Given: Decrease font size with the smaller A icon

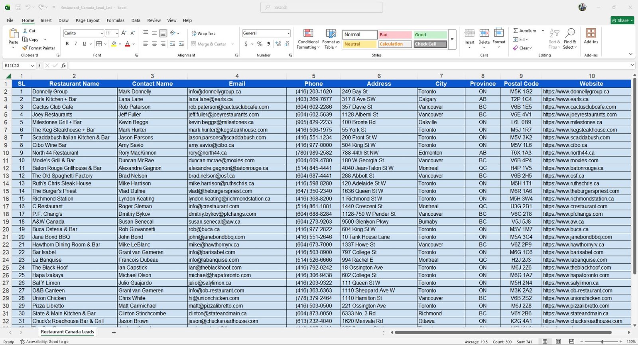Looking at the screenshot, I should tap(133, 33).
